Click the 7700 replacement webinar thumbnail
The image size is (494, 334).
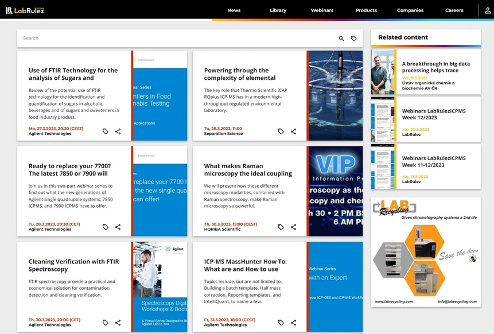(x=160, y=191)
